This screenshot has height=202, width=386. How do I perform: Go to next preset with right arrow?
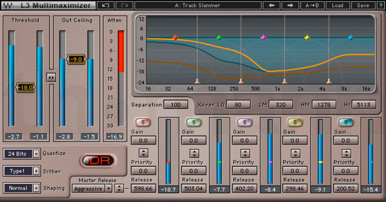pyautogui.click(x=290, y=5)
